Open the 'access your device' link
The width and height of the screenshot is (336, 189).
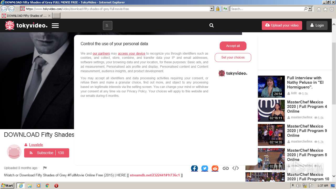click(x=132, y=54)
